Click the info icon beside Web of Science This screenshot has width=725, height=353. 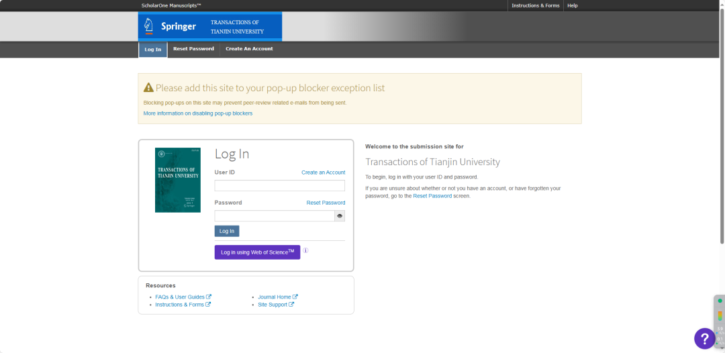pyautogui.click(x=305, y=250)
